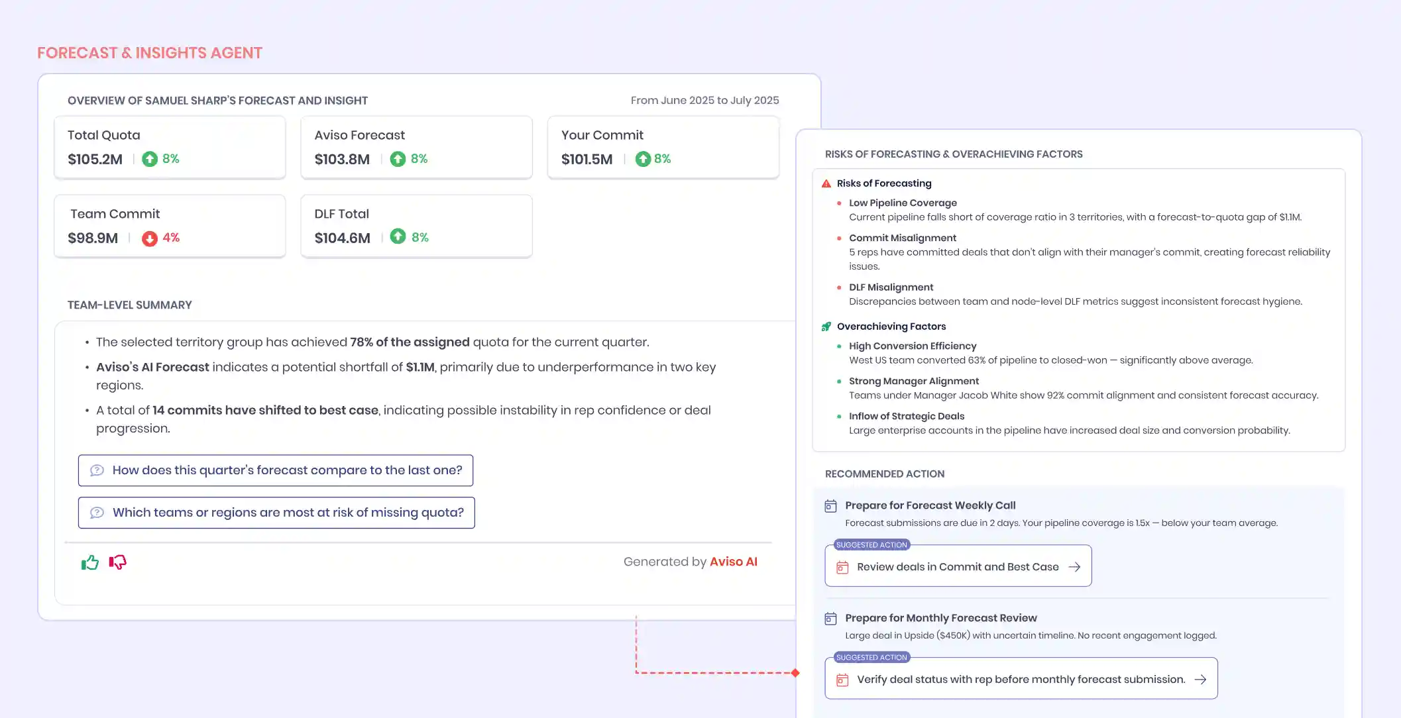The image size is (1401, 718).
Task: Click the thumbs down feedback icon
Action: point(118,562)
